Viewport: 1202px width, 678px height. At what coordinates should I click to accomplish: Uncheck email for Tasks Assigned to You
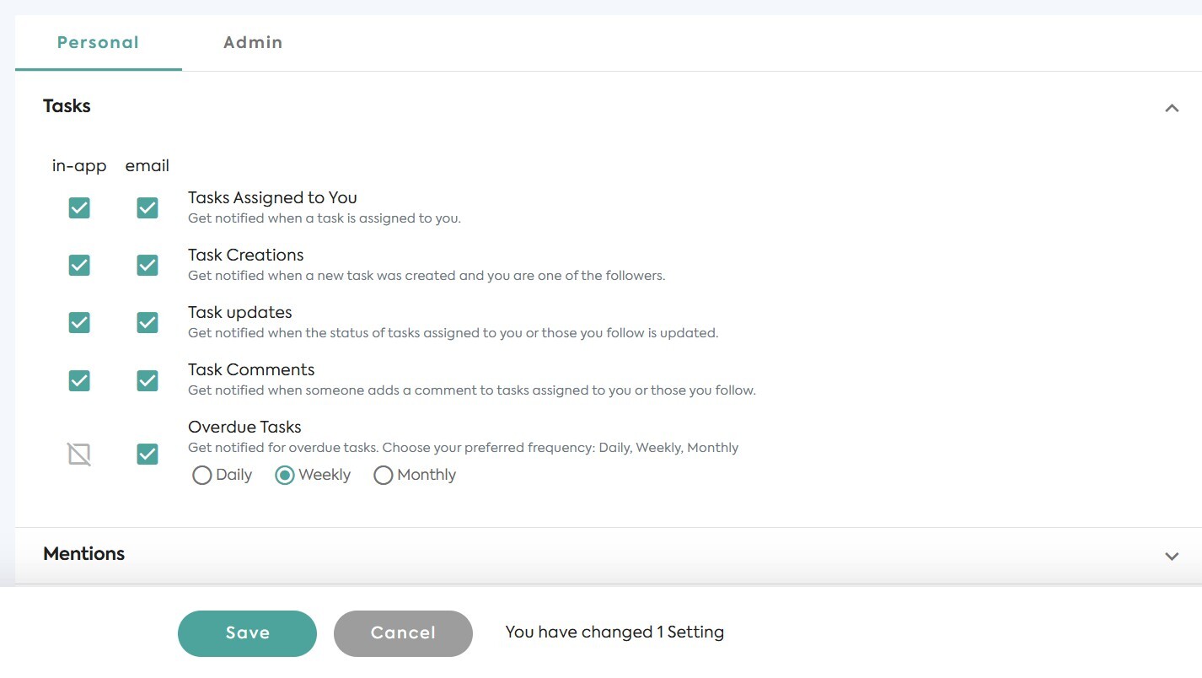[x=148, y=208]
